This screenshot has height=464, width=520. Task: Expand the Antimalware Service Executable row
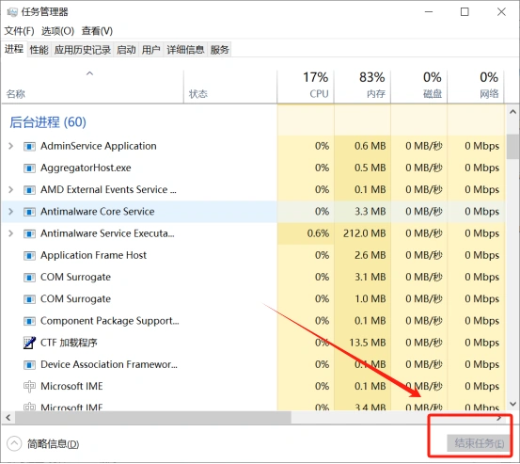[x=10, y=233]
